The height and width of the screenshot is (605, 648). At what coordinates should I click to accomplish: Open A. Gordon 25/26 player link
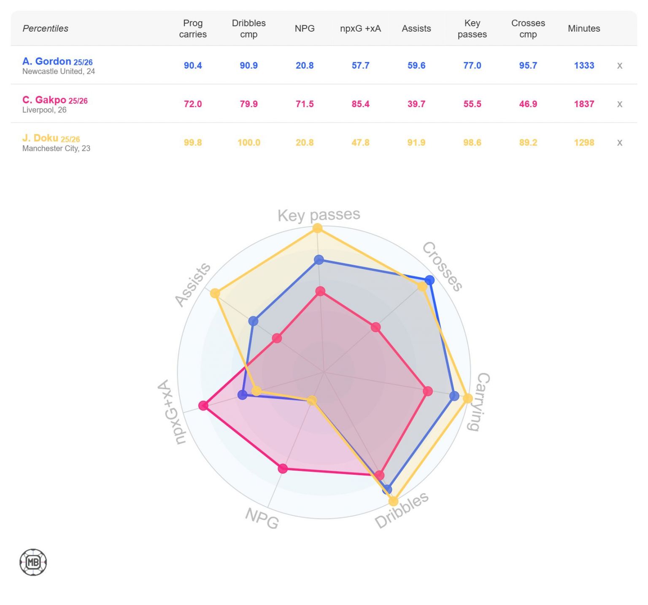coord(57,62)
